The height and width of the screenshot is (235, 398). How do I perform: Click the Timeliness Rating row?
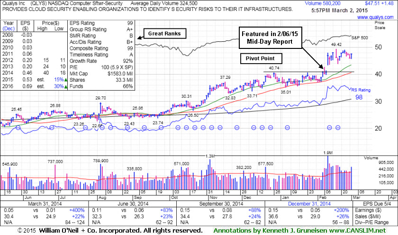pos(101,55)
